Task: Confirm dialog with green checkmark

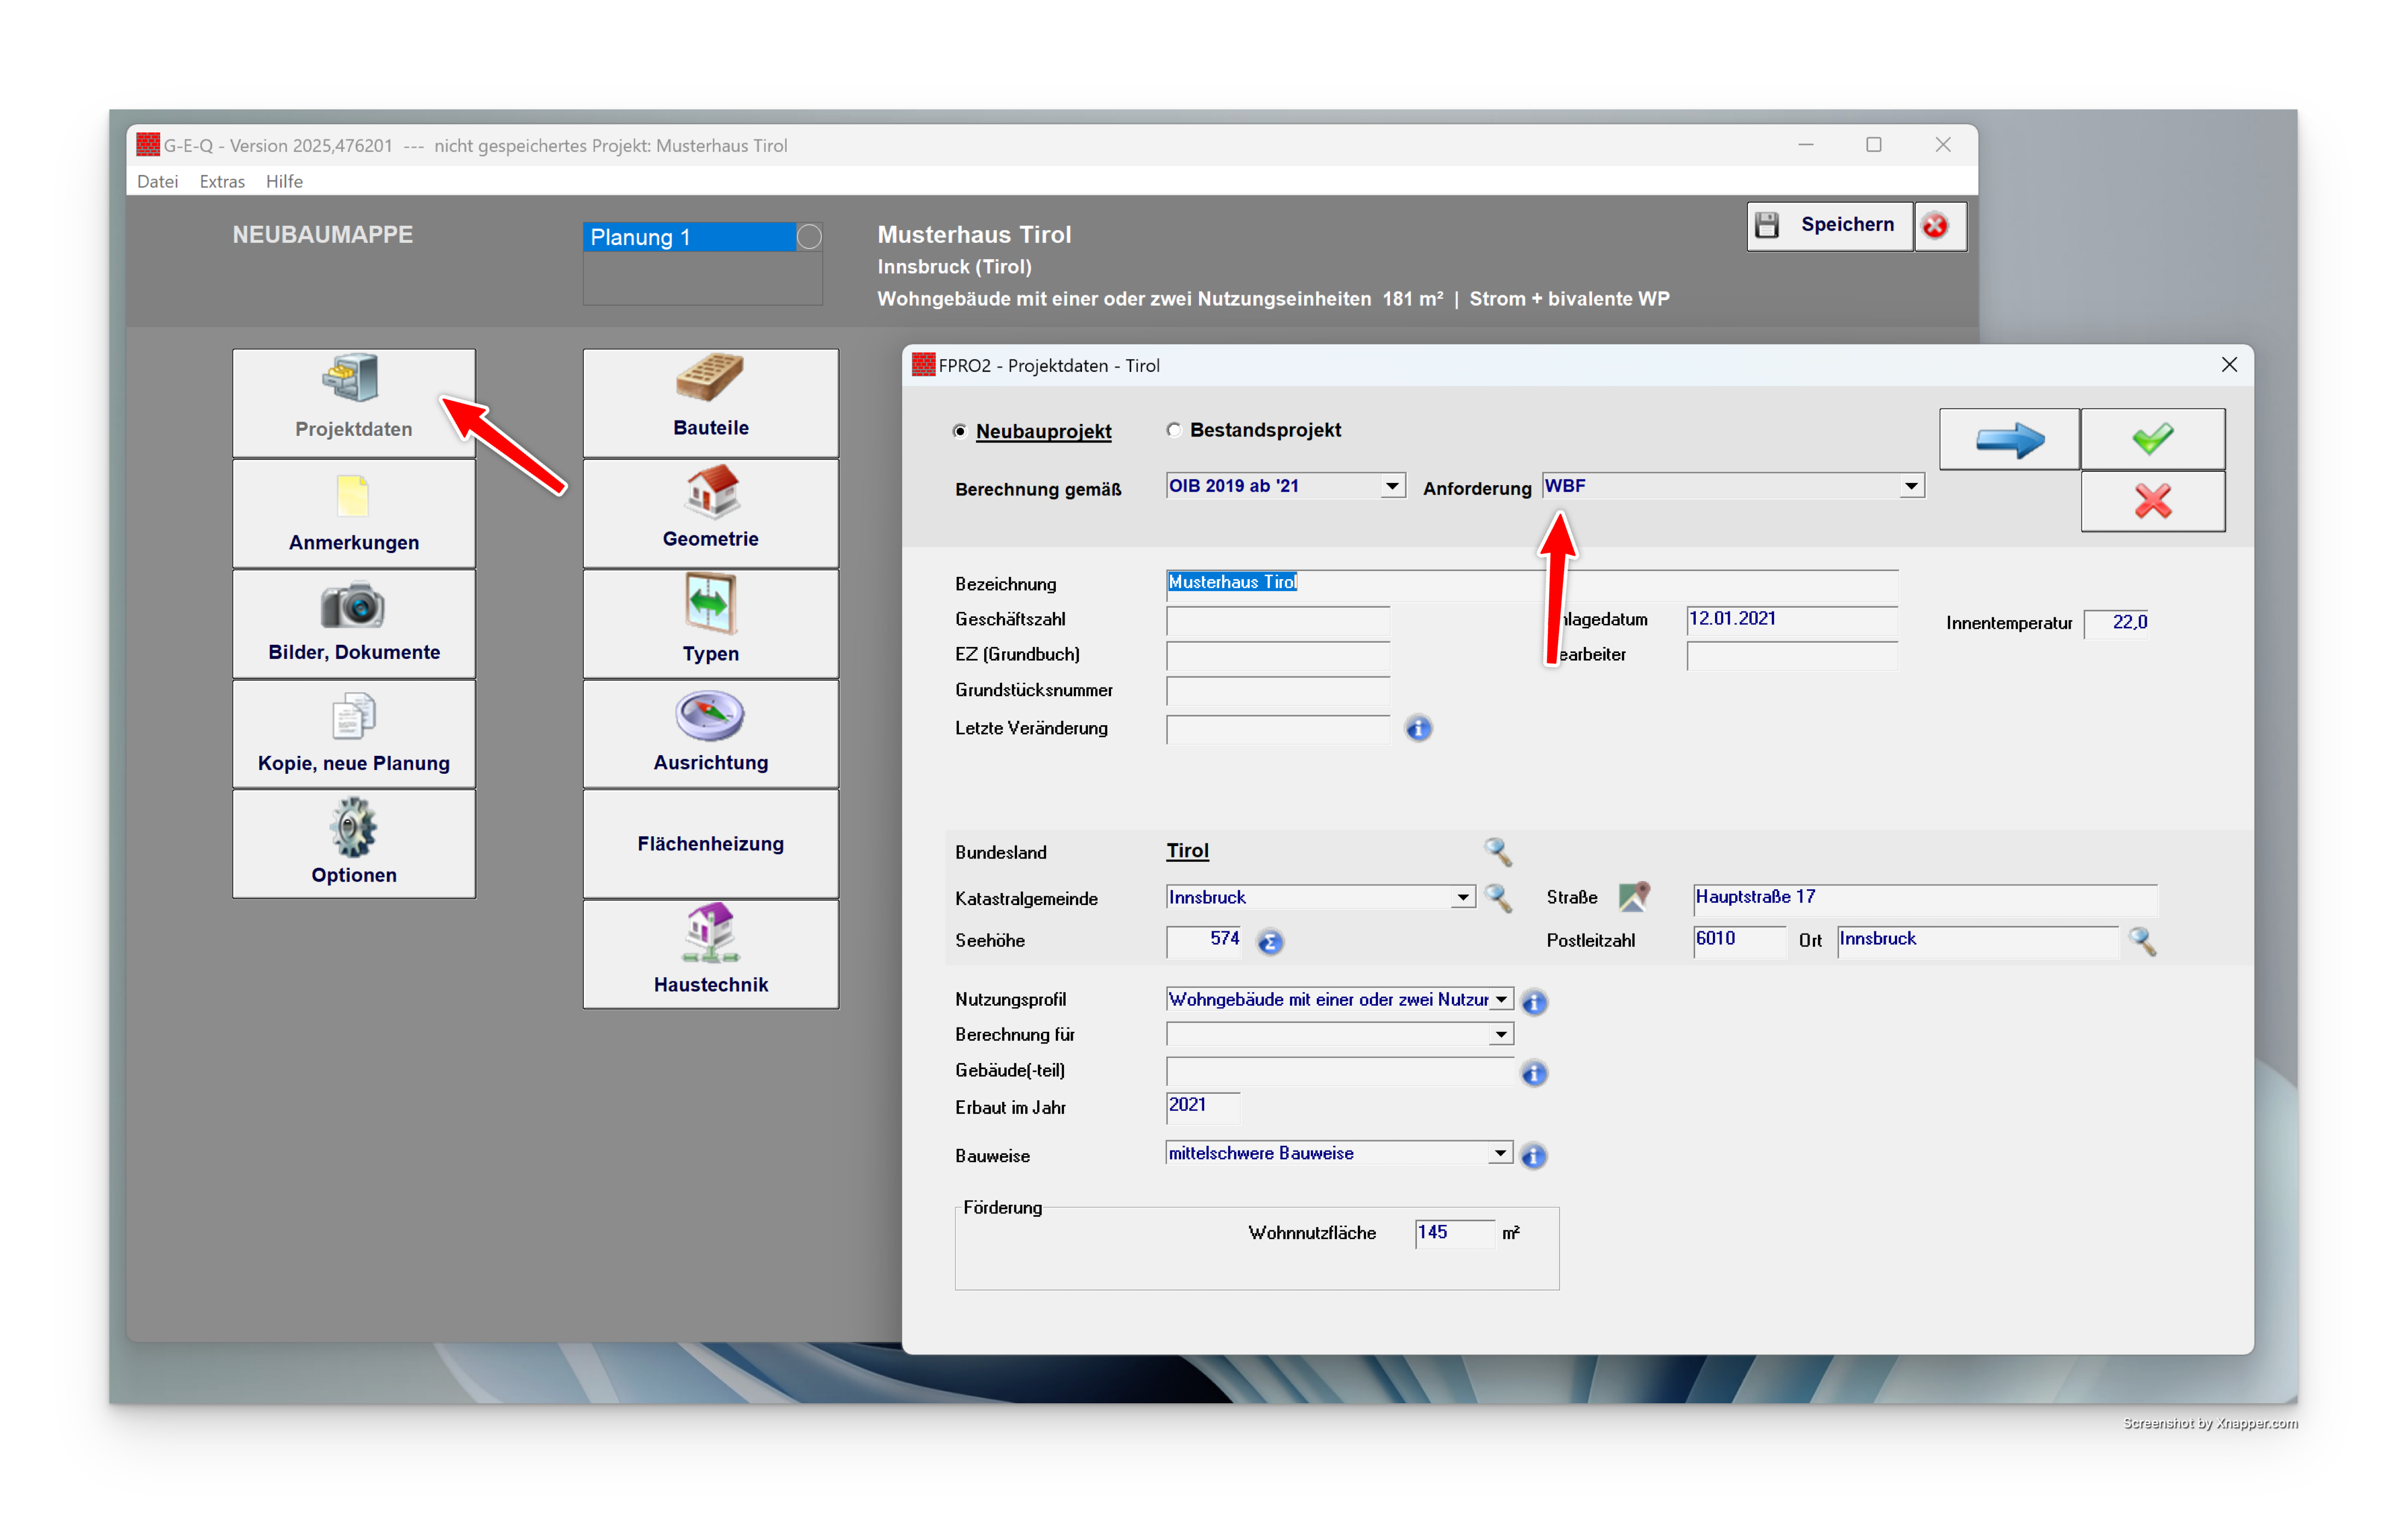Action: [x=2152, y=439]
